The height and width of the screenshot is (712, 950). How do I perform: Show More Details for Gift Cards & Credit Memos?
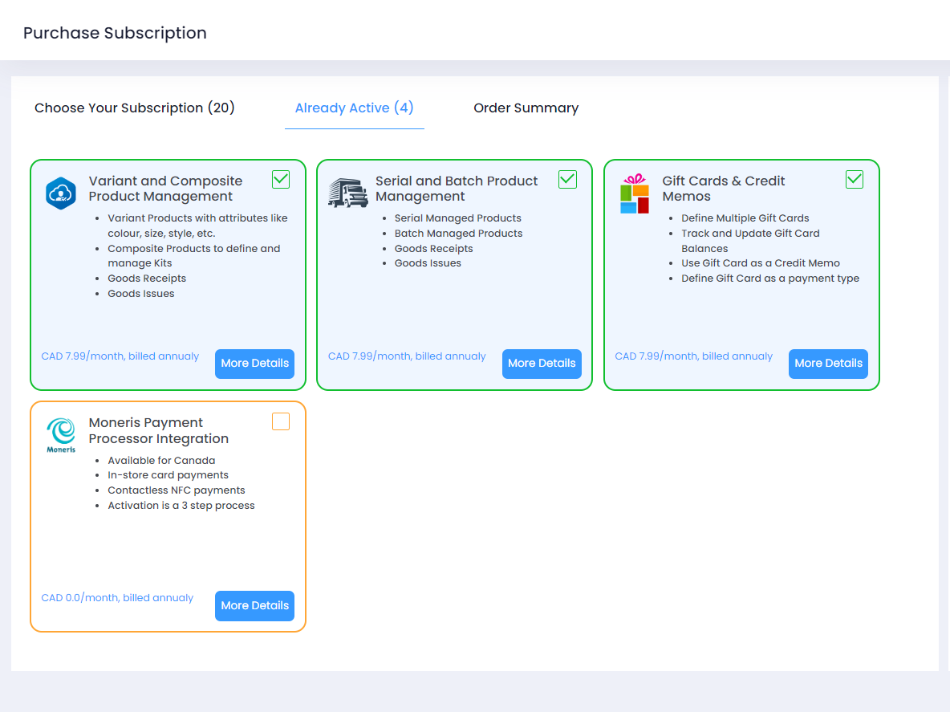pyautogui.click(x=828, y=364)
